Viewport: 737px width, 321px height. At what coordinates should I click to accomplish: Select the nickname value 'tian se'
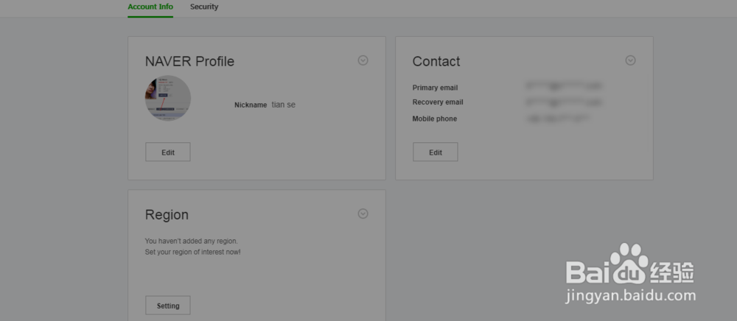(284, 105)
